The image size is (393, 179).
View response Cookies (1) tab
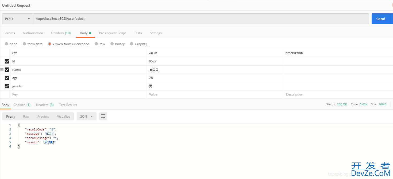(x=22, y=105)
